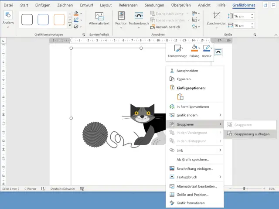Click Grafik formatieren in context menu
Image resolution: width=279 pixels, height=209 pixels.
coord(190,203)
